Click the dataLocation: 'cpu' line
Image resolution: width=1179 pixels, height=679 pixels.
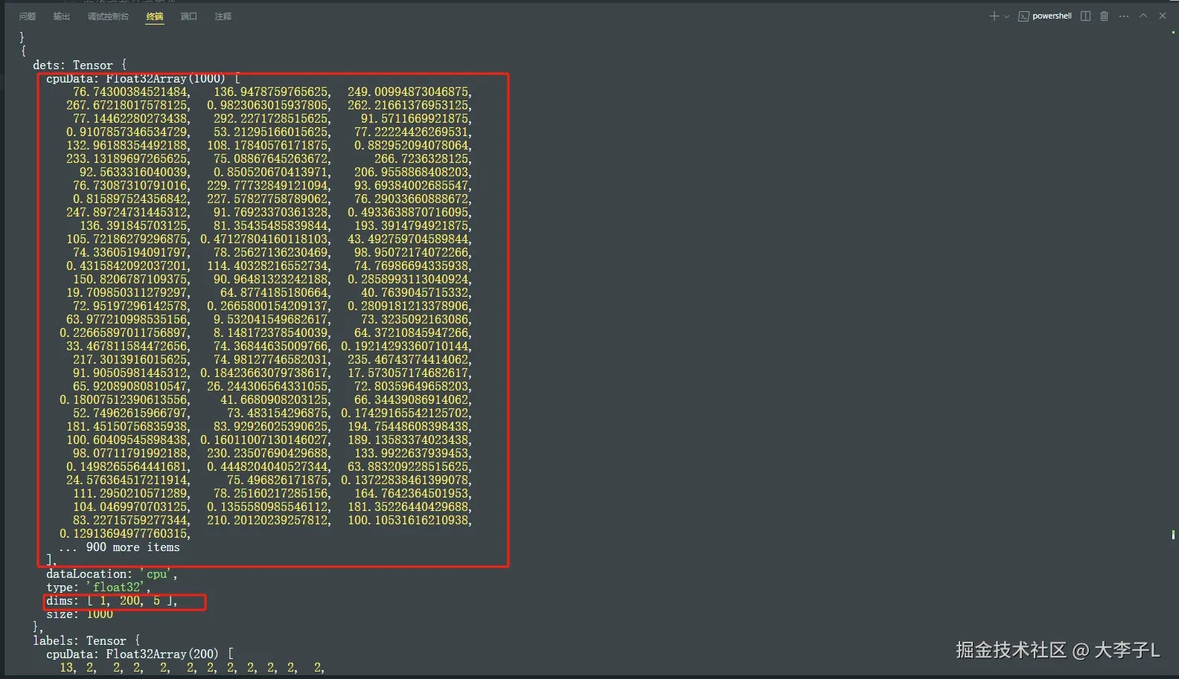tap(112, 574)
